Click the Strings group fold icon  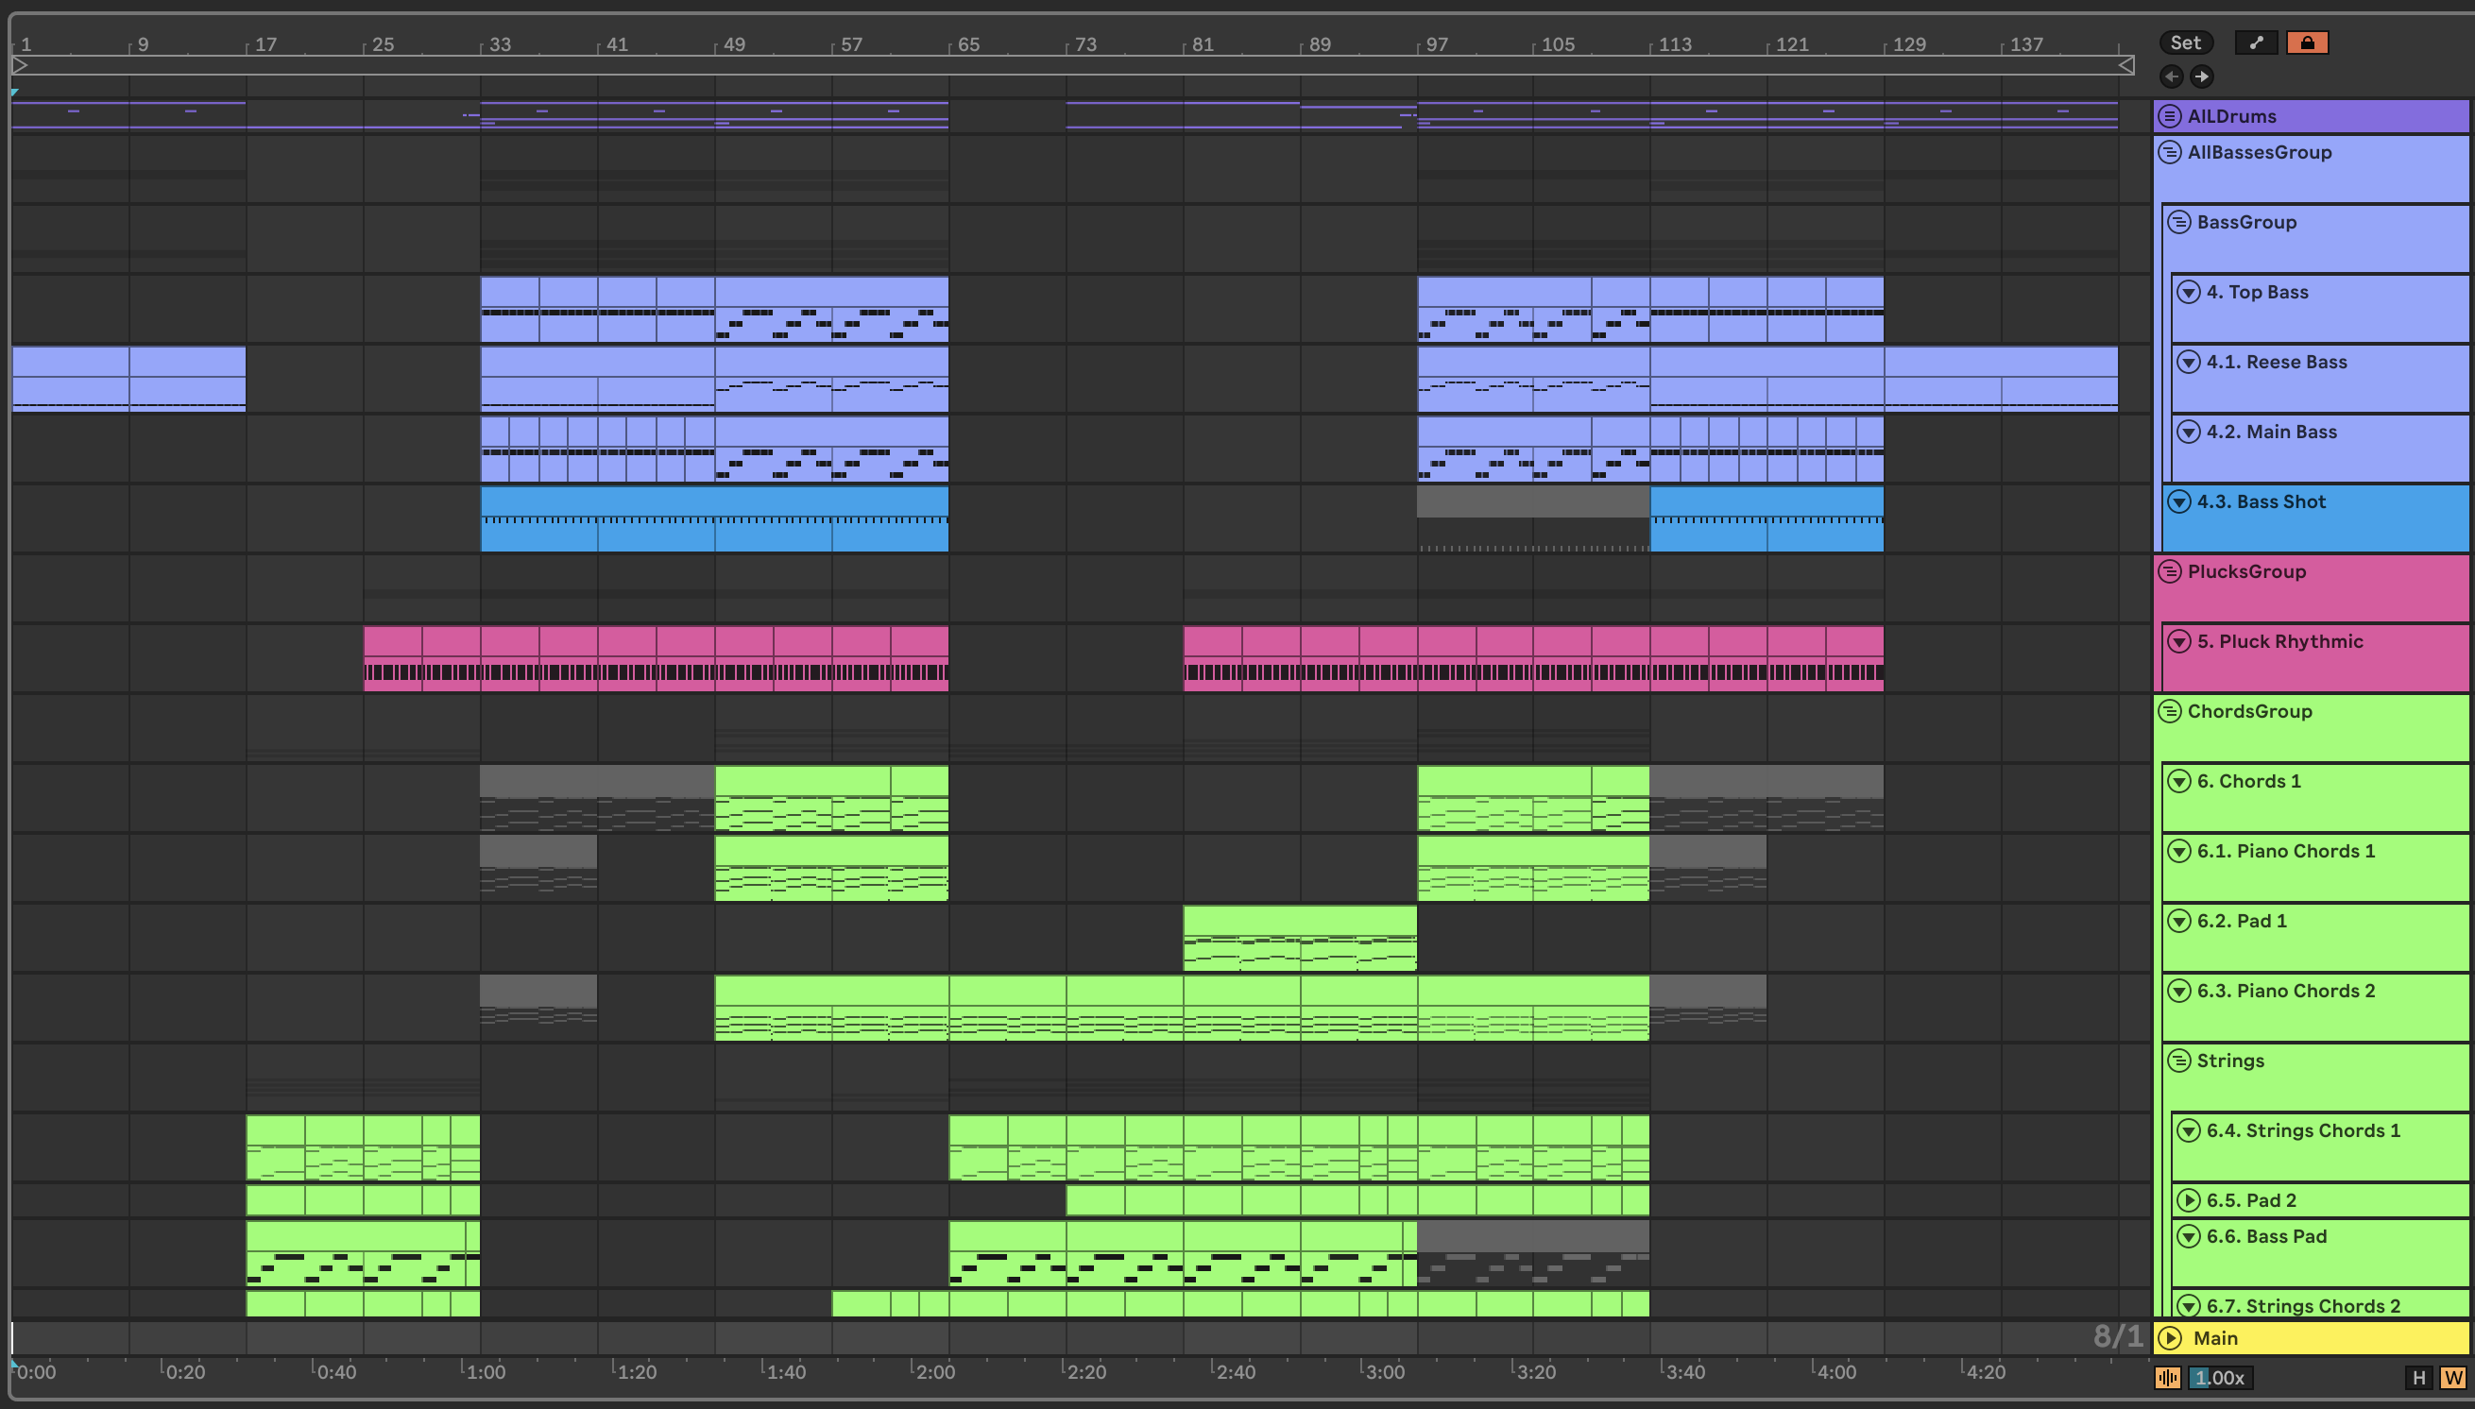click(2178, 1061)
